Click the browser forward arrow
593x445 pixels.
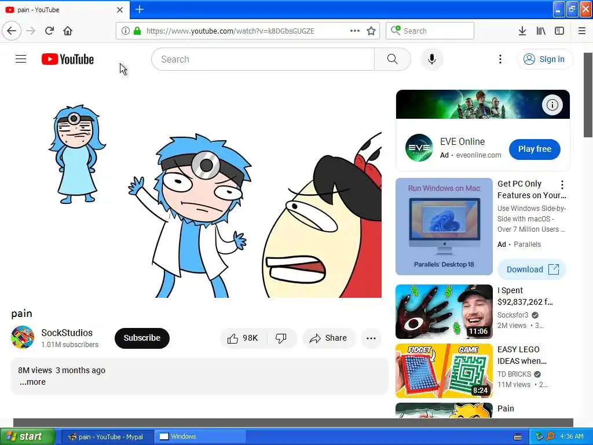[31, 31]
